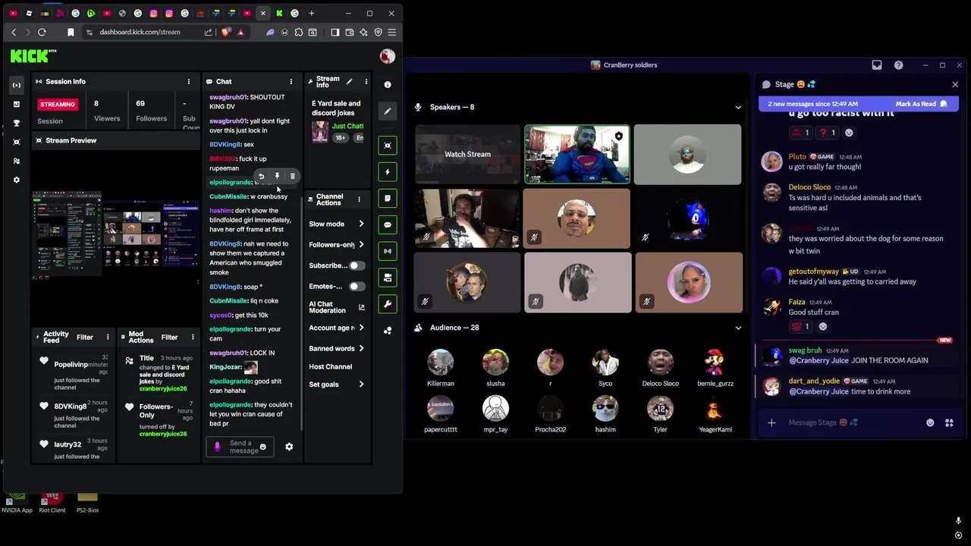Toggle the session info broadcast widget in right toolbar
Screen dimensions: 971x546
(x=388, y=251)
